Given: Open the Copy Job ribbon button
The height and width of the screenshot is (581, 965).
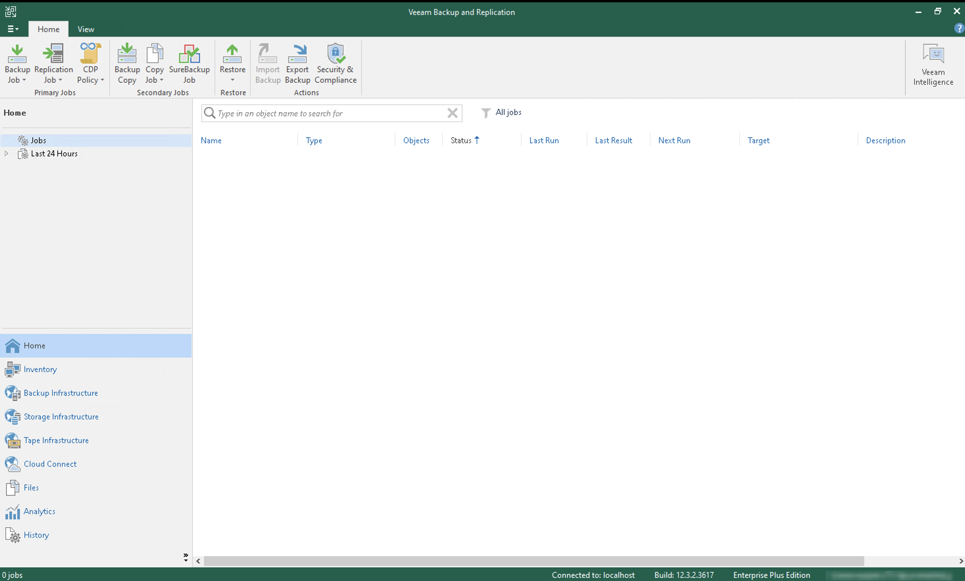Looking at the screenshot, I should pos(155,63).
